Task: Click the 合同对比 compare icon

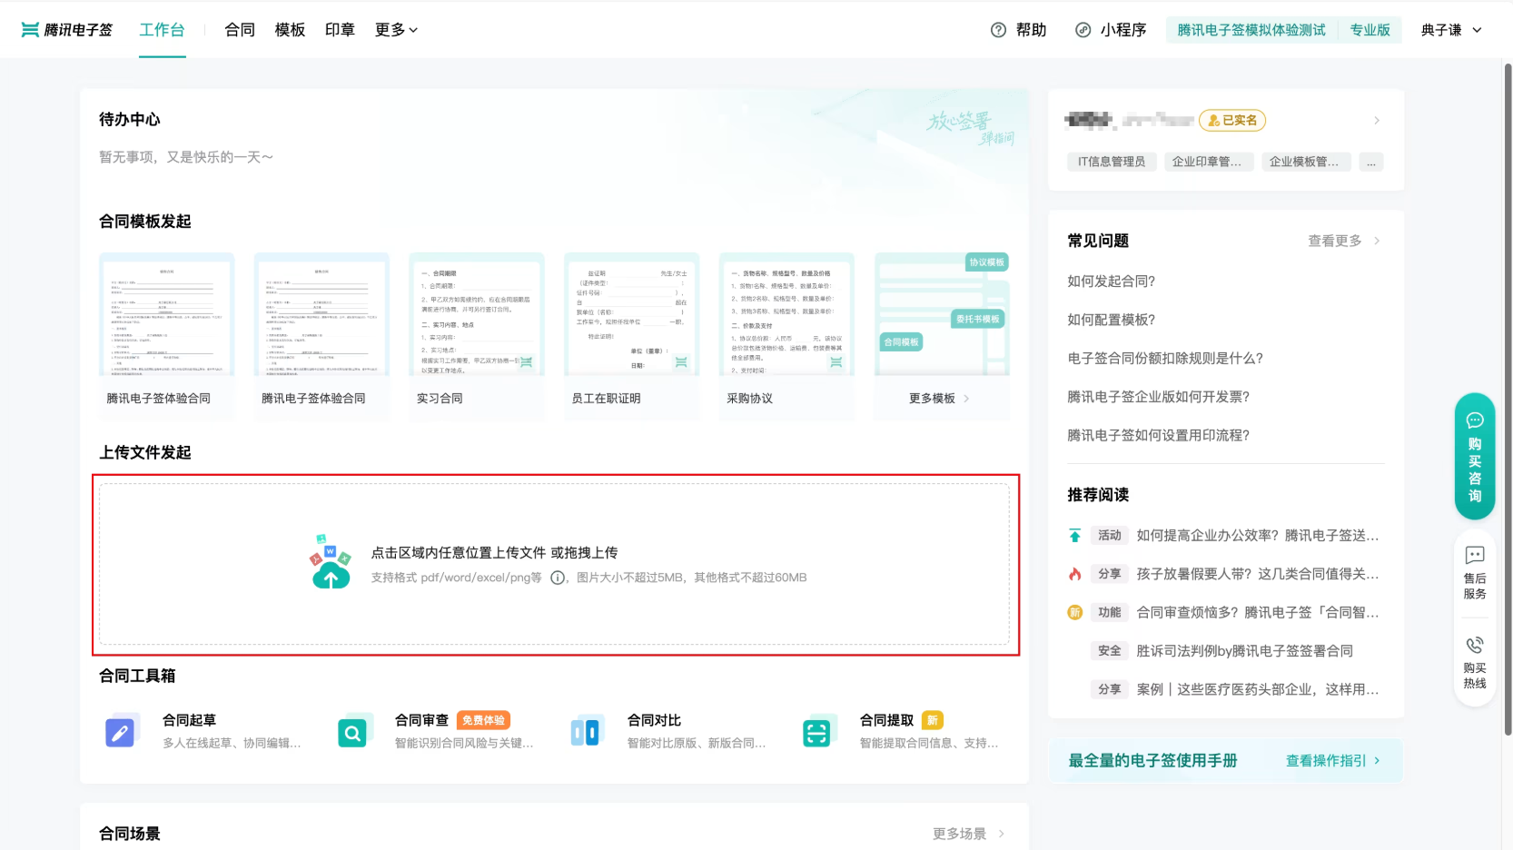Action: click(585, 732)
